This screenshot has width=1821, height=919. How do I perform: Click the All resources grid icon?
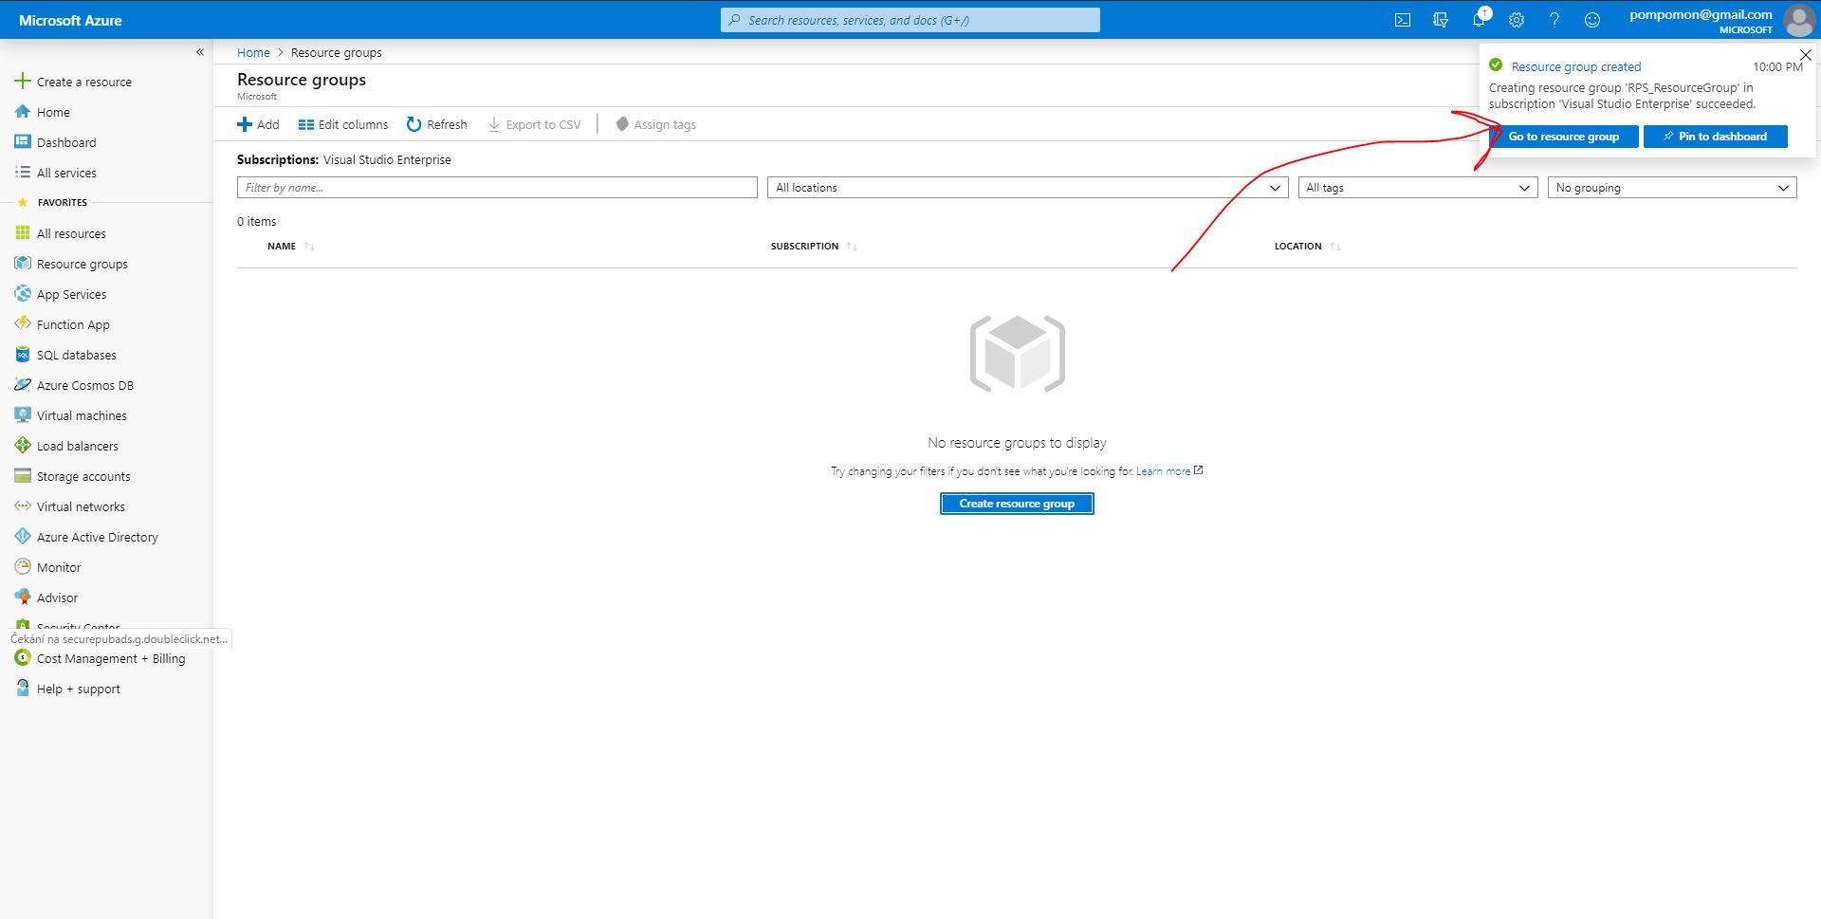point(23,232)
